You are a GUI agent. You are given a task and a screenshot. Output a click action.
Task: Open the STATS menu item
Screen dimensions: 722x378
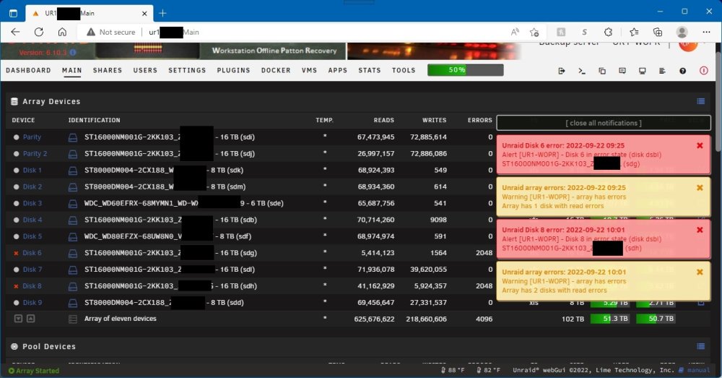pyautogui.click(x=369, y=70)
